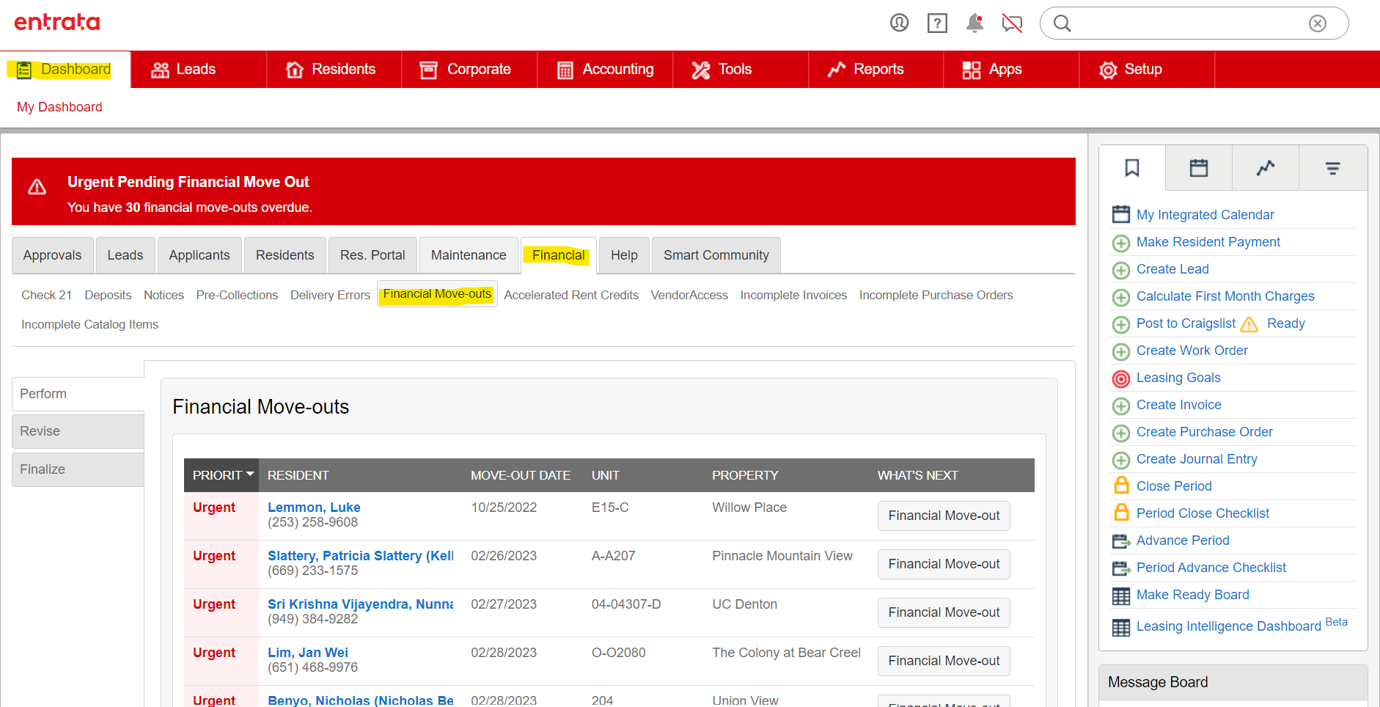Image resolution: width=1380 pixels, height=707 pixels.
Task: Sort by the PRIORITY column dropdown arrow
Action: 250,475
